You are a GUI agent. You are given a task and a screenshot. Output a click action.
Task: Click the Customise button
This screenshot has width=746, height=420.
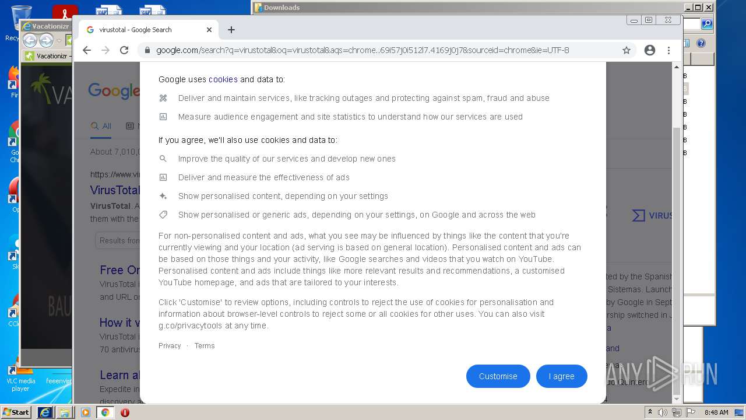[x=498, y=376]
